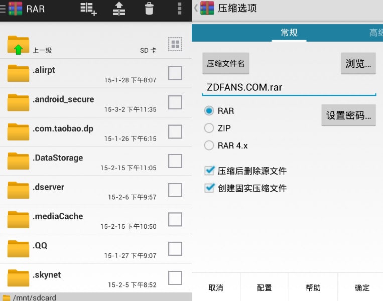Uncheck 创建固实压缩文件 option
Image resolution: width=383 pixels, height=301 pixels.
(x=210, y=188)
